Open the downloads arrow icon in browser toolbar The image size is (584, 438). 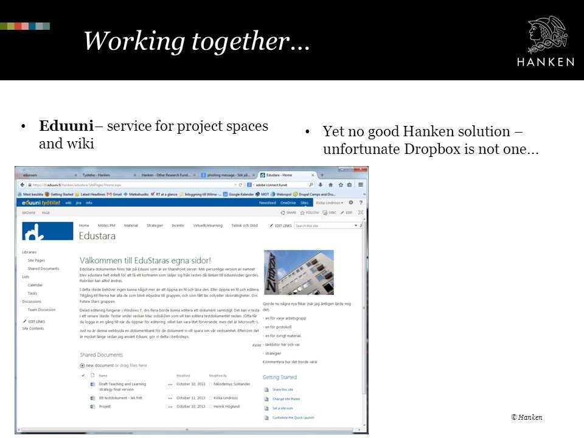coord(321,185)
